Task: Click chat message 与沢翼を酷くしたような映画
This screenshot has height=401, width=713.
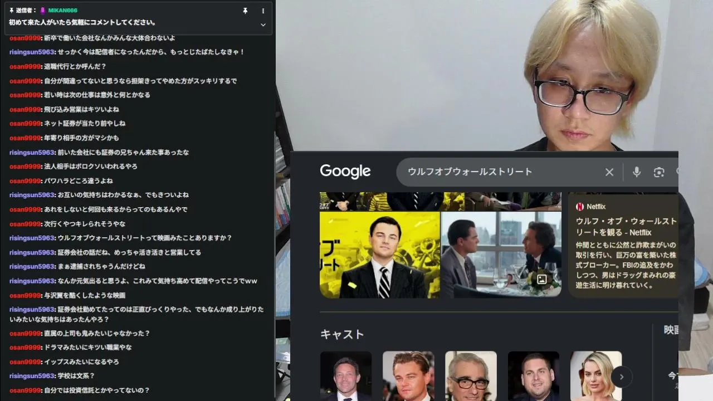Action: pyautogui.click(x=85, y=296)
